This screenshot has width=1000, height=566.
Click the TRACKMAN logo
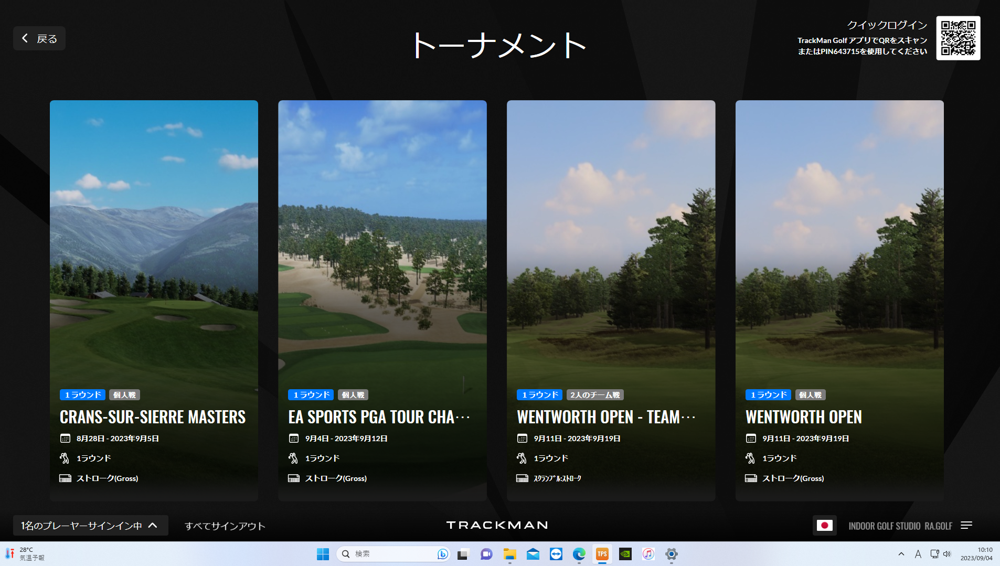click(497, 525)
